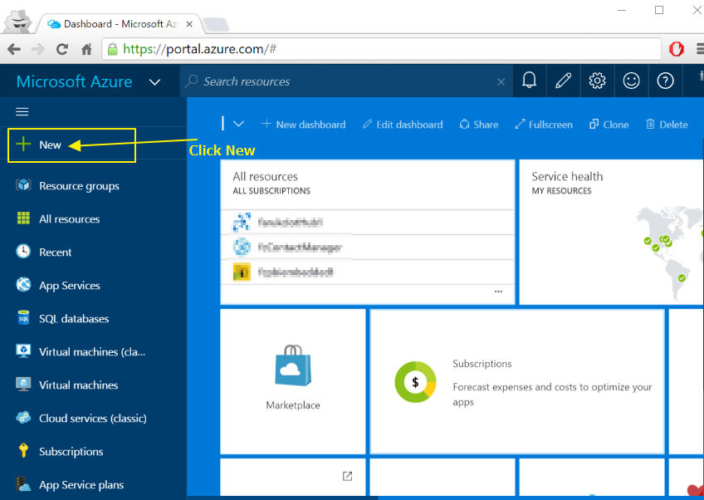Image resolution: width=704 pixels, height=500 pixels.
Task: Click the Subscriptions key icon
Action: 23,450
